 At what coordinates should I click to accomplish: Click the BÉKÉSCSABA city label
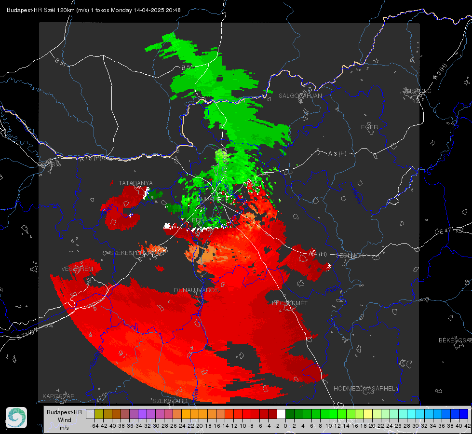tap(455, 340)
